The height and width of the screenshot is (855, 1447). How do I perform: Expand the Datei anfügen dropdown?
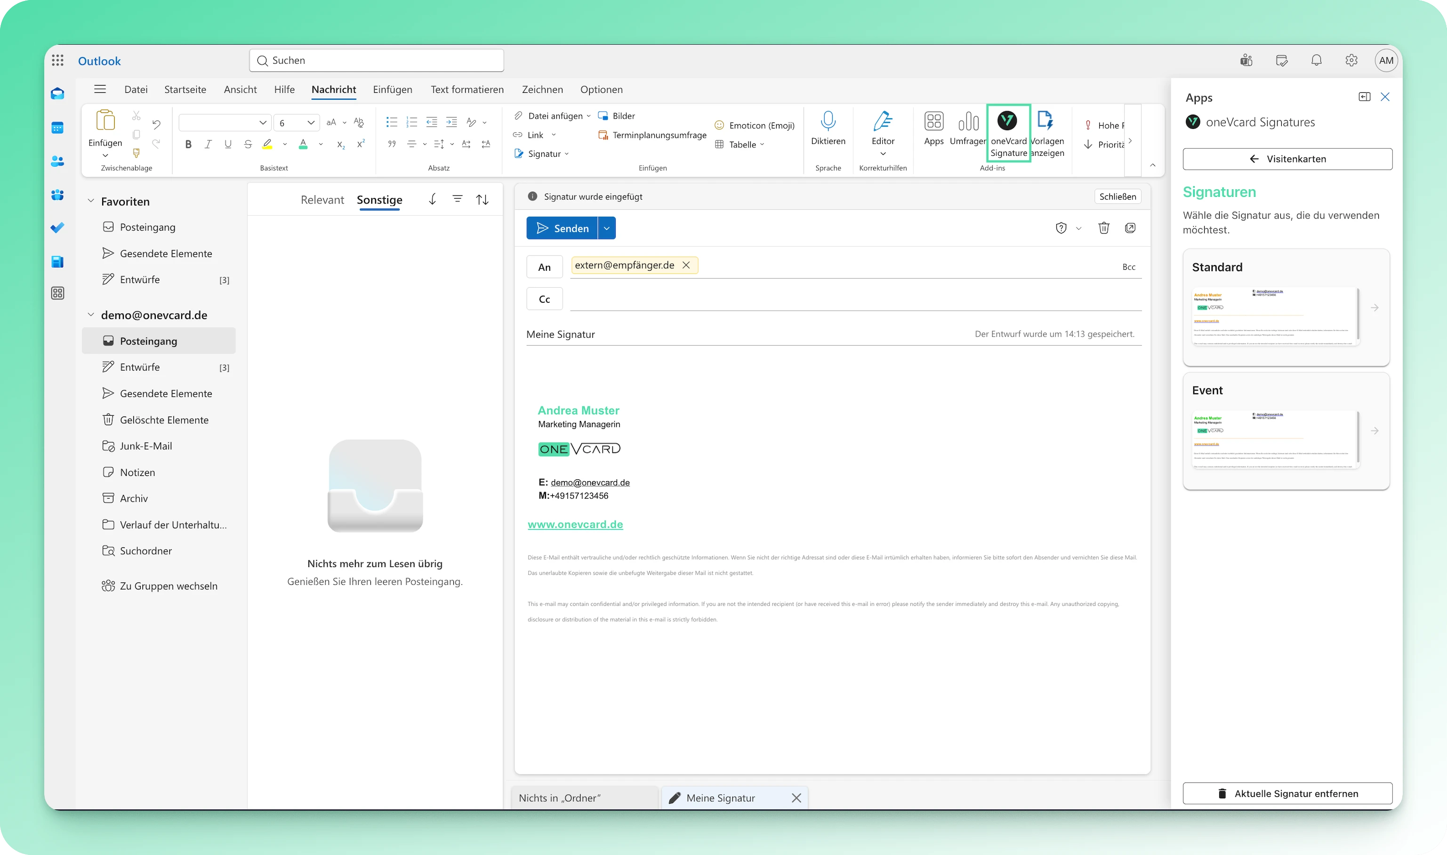pyautogui.click(x=589, y=116)
